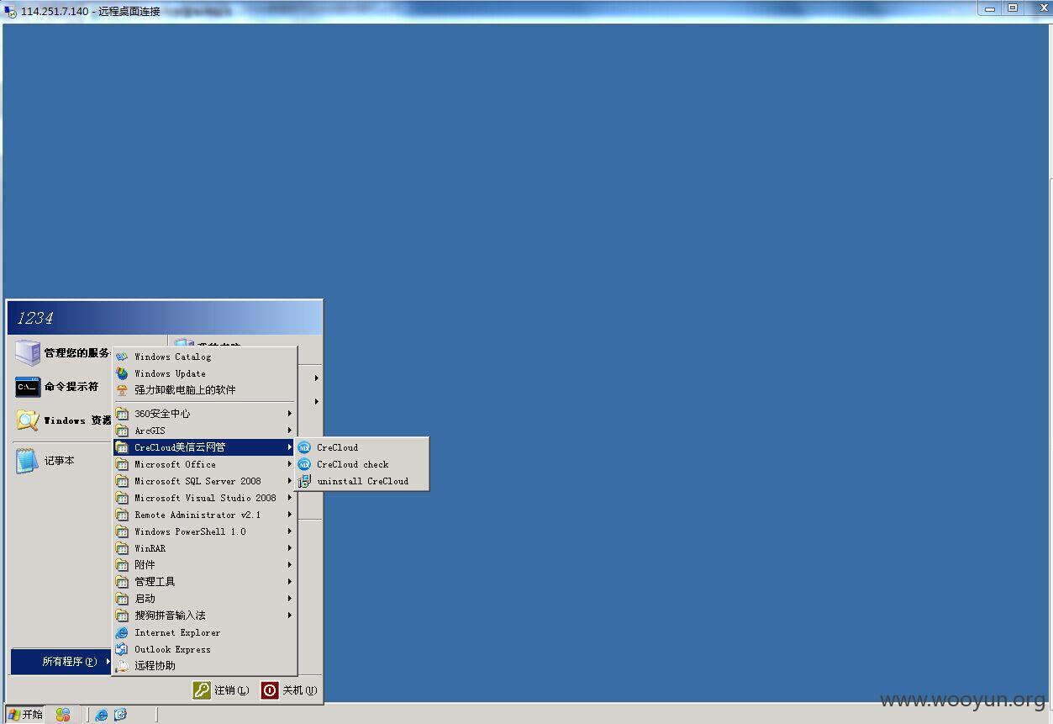Open Remote Assistance (远程协助)

click(x=204, y=665)
